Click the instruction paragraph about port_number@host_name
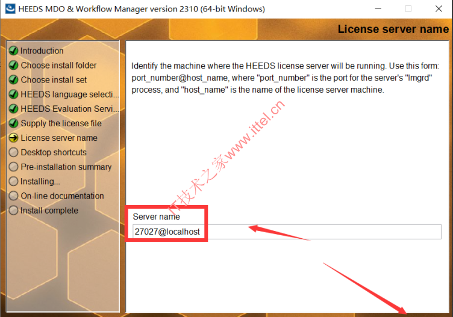 286,78
